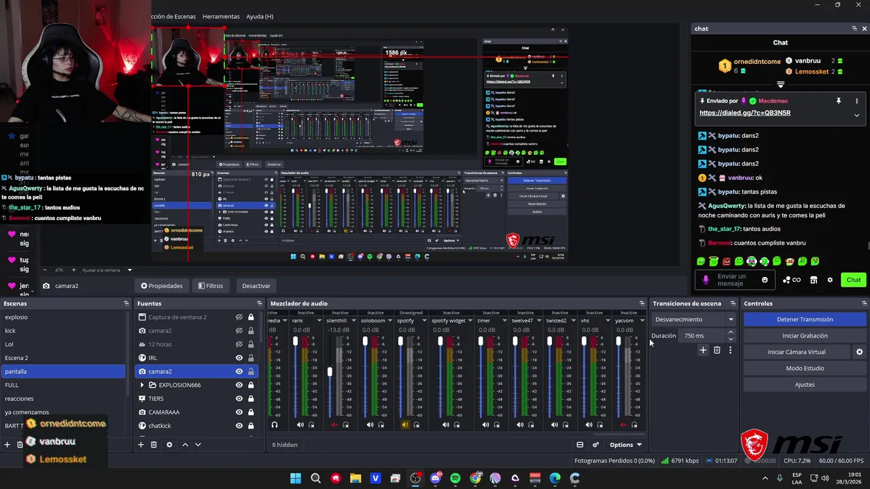This screenshot has height=489, width=870.
Task: Delete scene transition with trash icon
Action: coord(716,350)
